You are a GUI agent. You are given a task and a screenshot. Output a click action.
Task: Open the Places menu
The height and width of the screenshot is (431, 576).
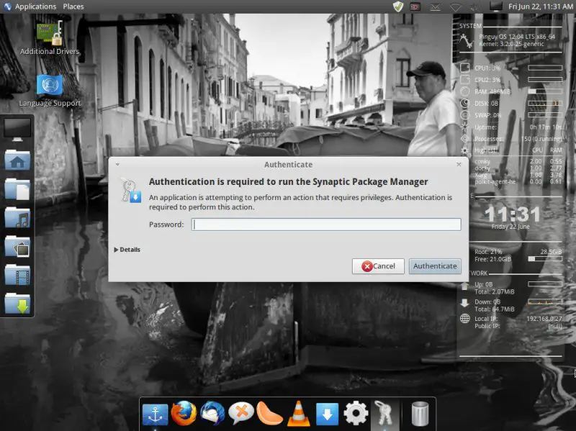[73, 6]
